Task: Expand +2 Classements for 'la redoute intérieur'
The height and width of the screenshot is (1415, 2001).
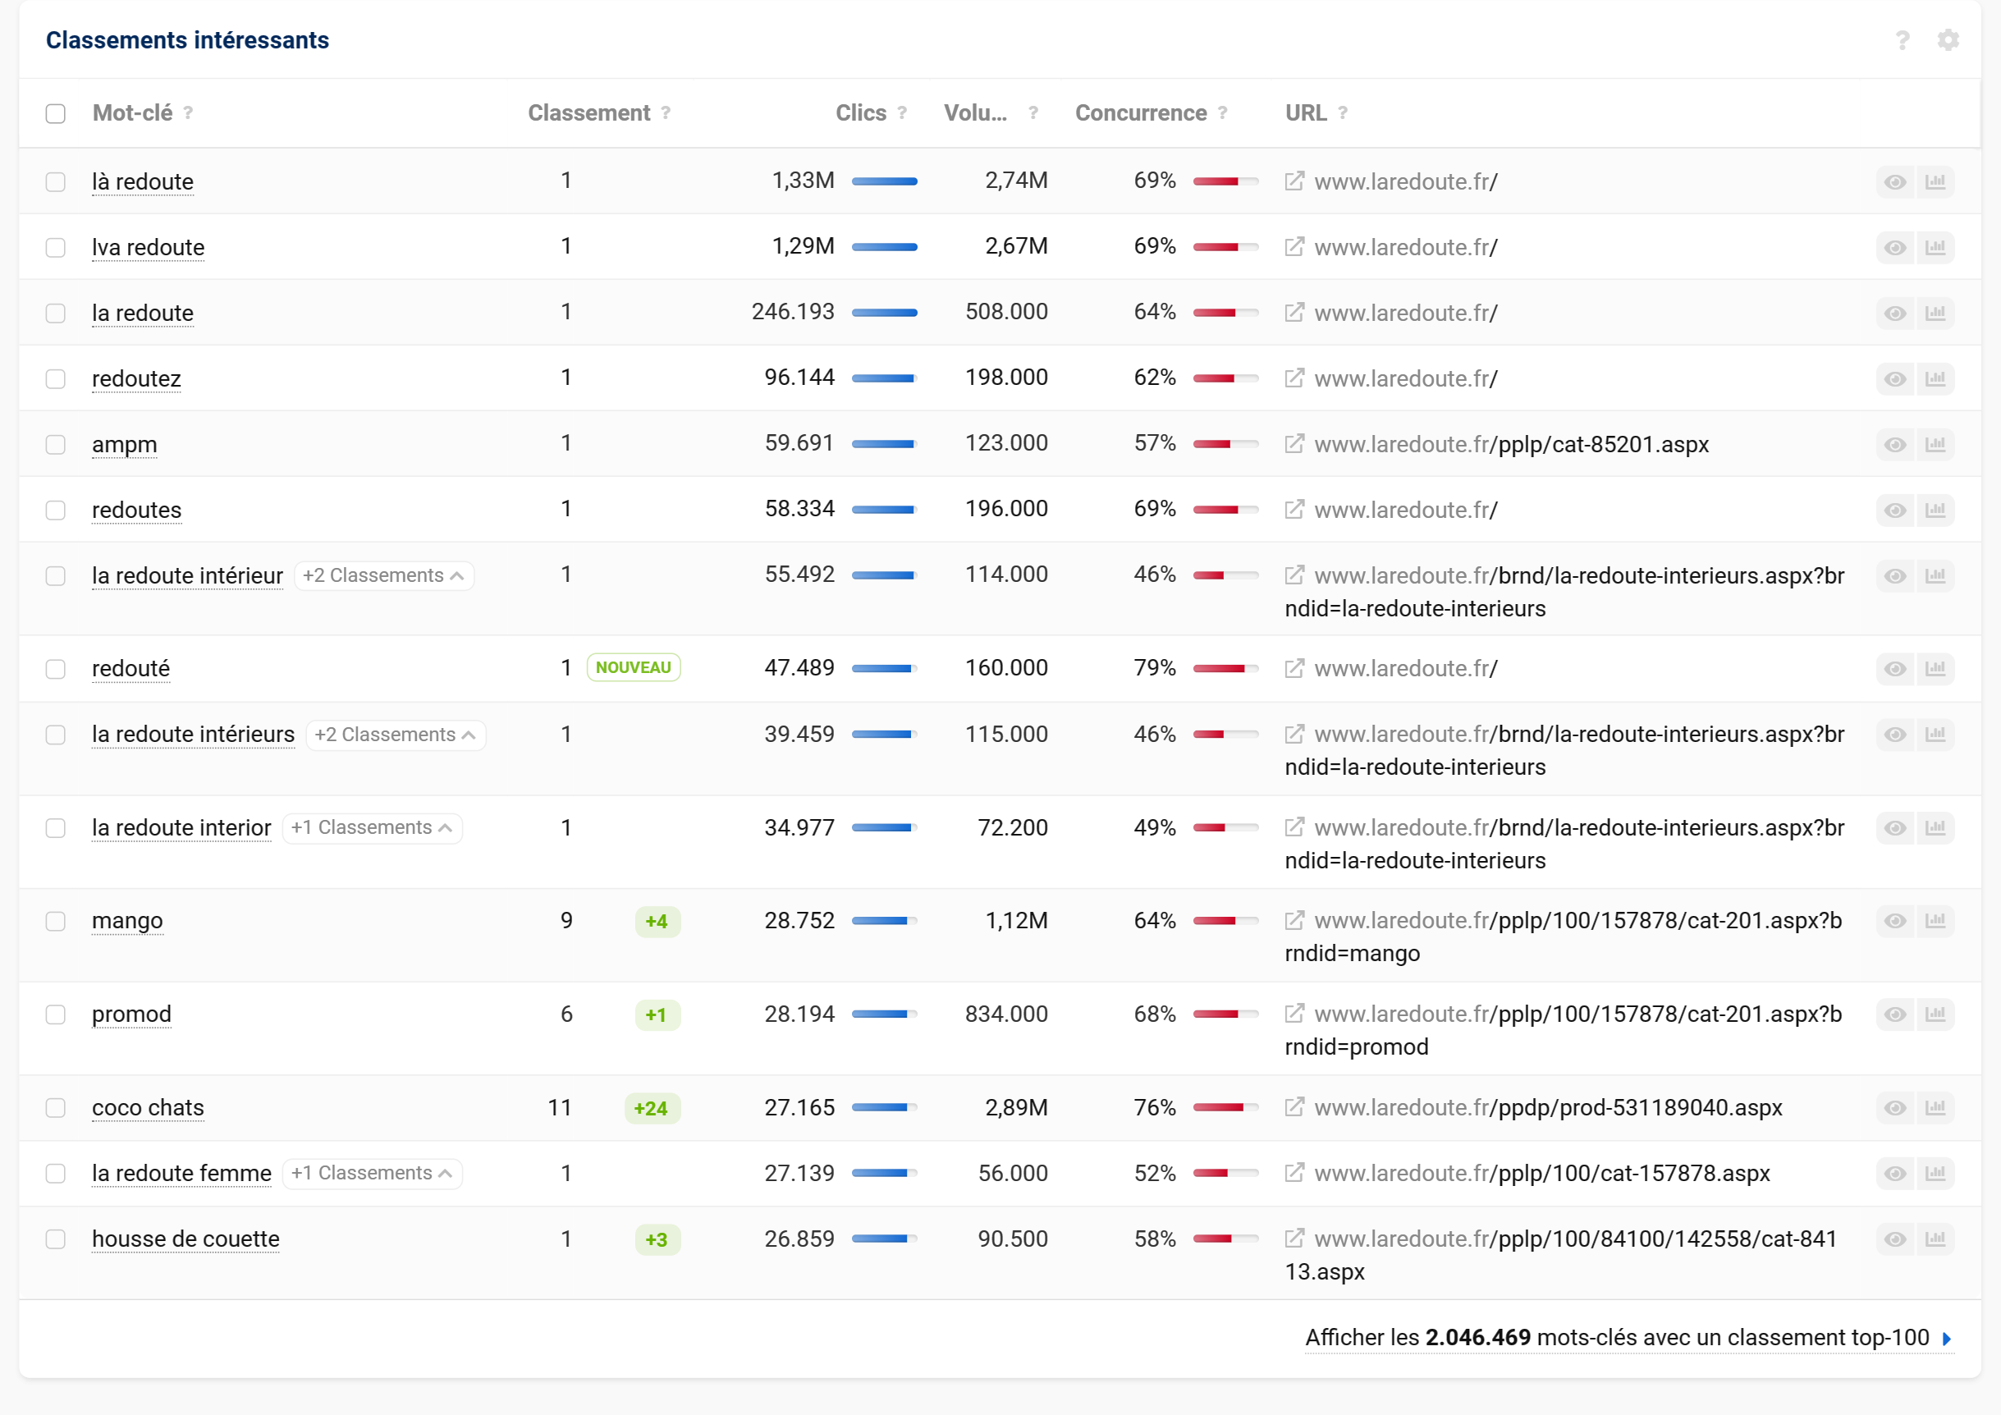Action: click(384, 575)
